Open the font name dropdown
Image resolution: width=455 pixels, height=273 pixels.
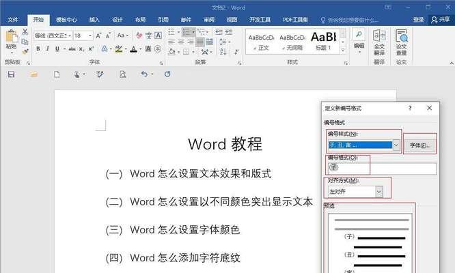click(70, 35)
